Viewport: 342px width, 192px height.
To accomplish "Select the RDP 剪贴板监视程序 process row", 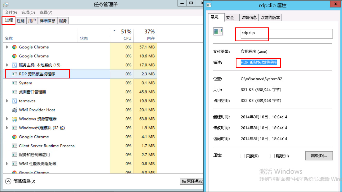I will (80, 74).
